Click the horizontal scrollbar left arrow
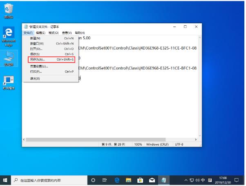 click(24, 139)
